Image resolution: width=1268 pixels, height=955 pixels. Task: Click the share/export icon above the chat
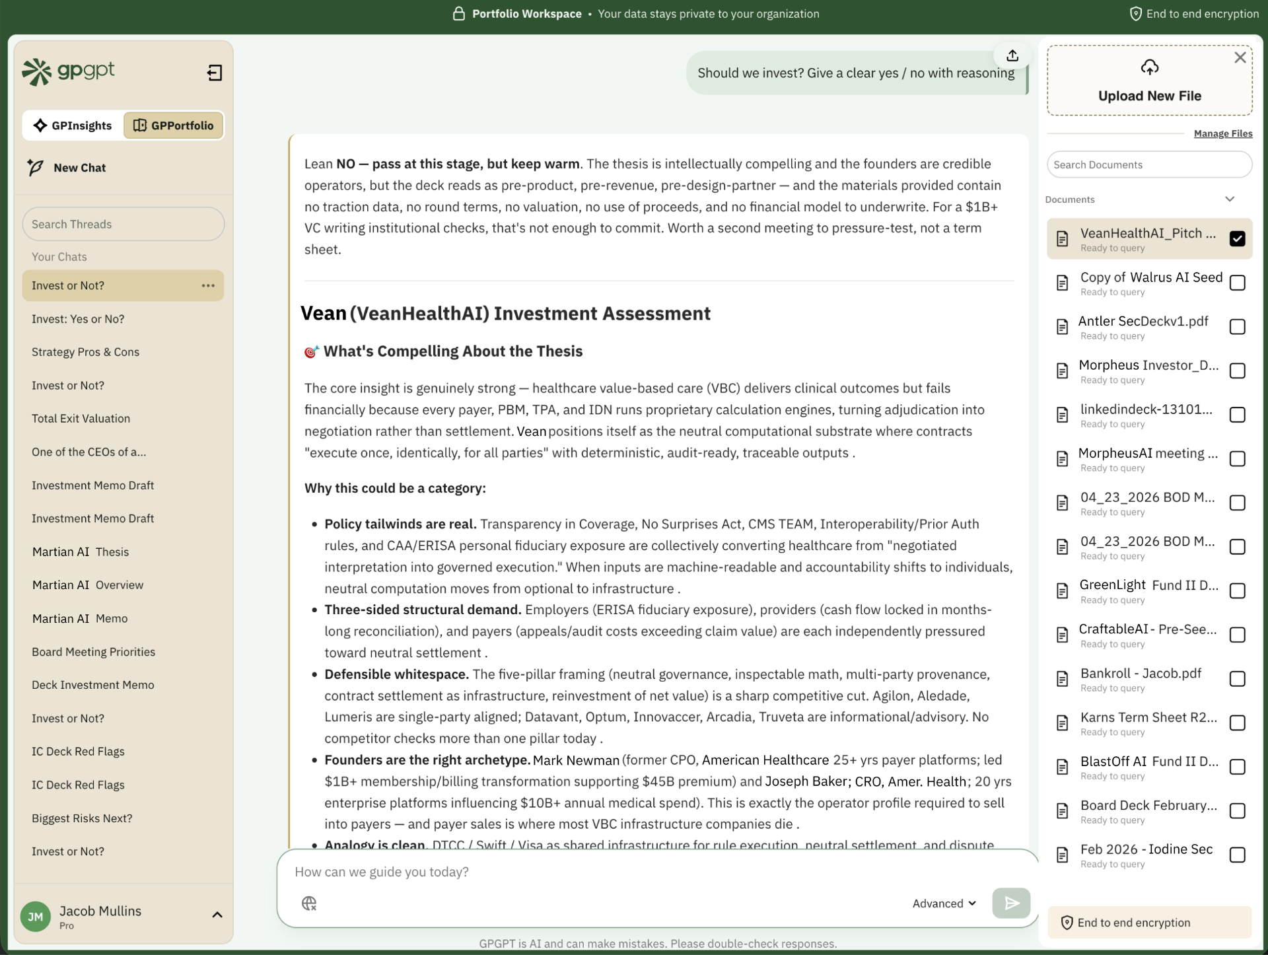click(x=1012, y=55)
